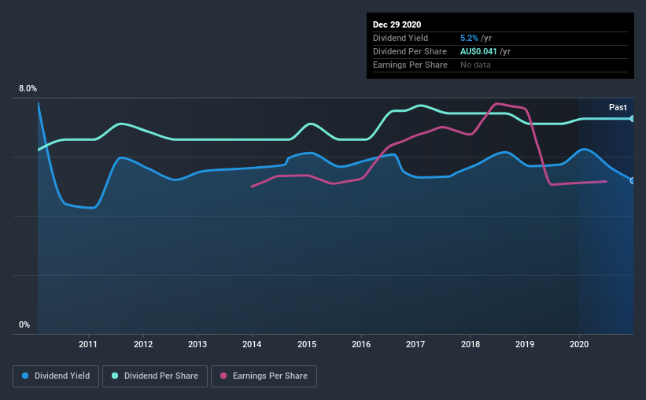Click the 8.0% y-axis label
This screenshot has height=400, width=646.
28,89
